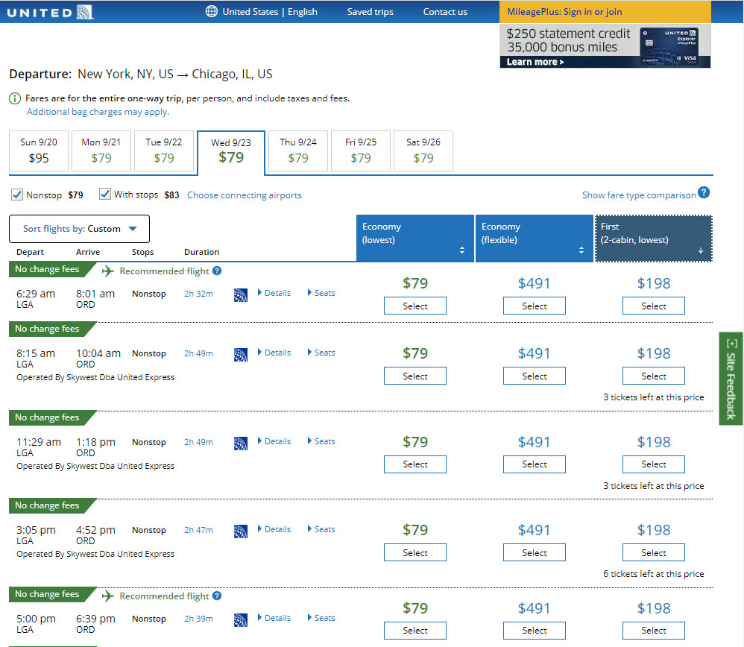Expand Seats for the 8:15 am flight

(x=321, y=353)
